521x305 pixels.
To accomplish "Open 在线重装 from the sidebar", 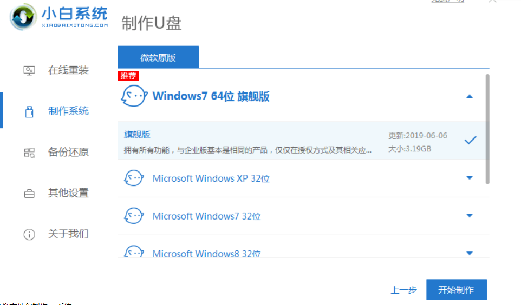I will click(x=68, y=70).
